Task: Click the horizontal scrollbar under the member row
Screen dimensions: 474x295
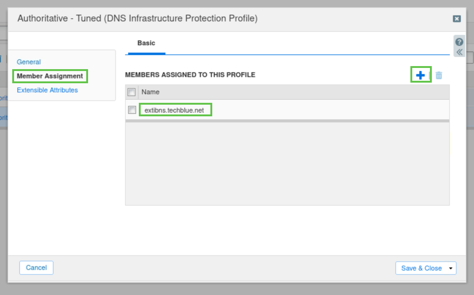Action: pos(287,121)
